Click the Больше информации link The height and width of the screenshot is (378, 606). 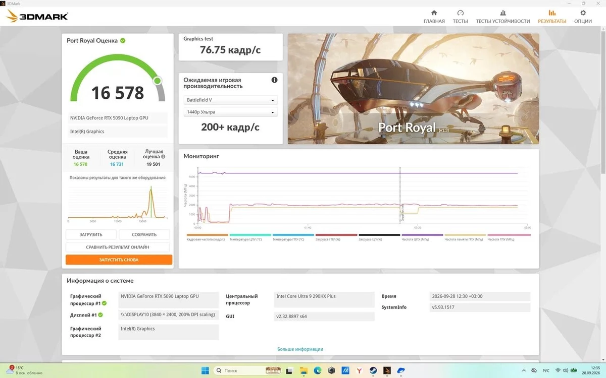300,349
